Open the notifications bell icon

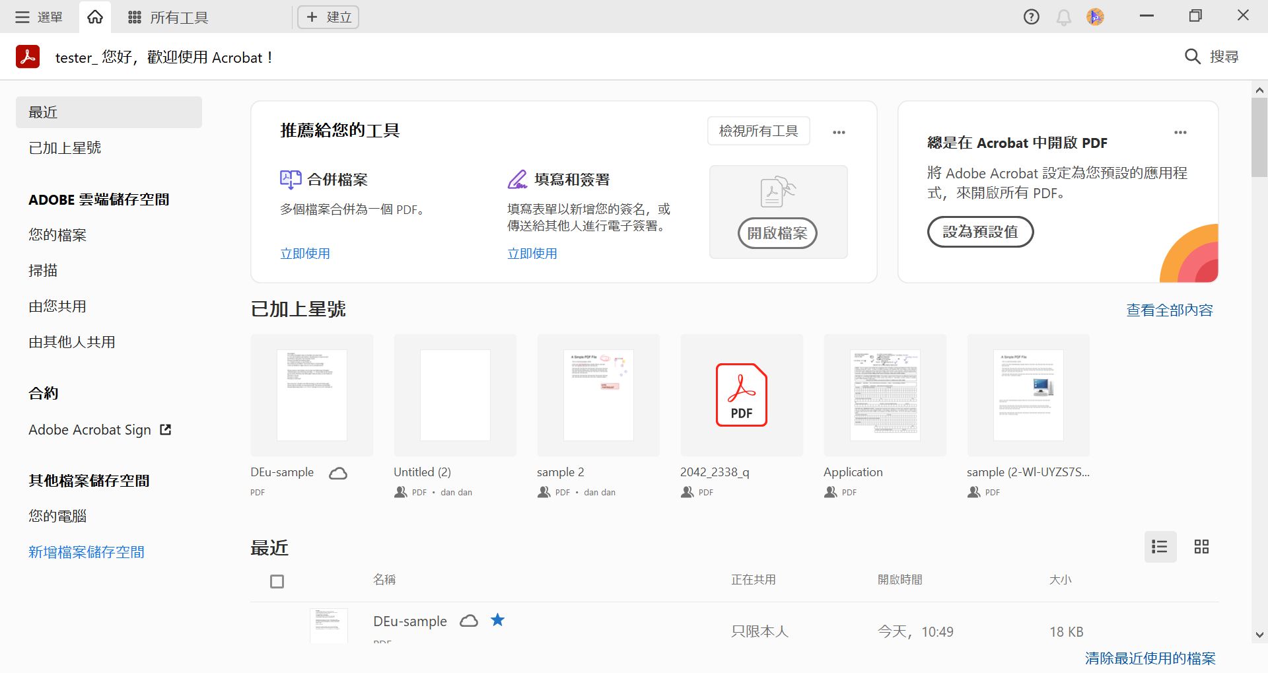(1063, 17)
